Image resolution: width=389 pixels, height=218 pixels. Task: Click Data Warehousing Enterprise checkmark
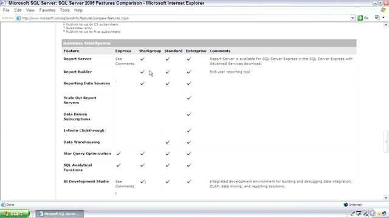coord(189,142)
